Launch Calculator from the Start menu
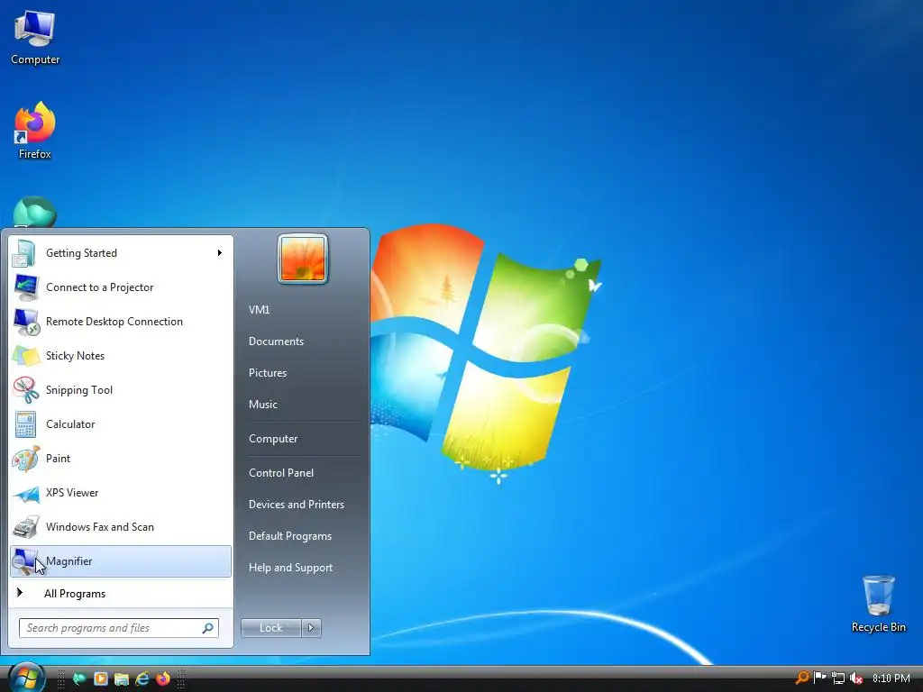The height and width of the screenshot is (692, 923). pos(120,423)
